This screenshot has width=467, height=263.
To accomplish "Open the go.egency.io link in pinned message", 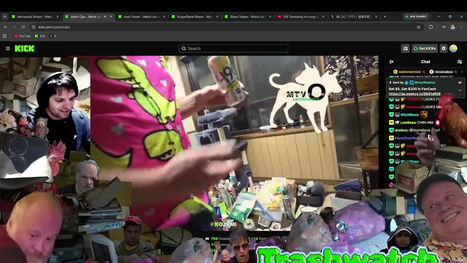I will click(414, 94).
